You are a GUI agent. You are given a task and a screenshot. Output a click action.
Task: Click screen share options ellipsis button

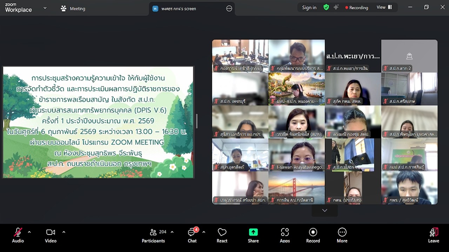pyautogui.click(x=229, y=9)
